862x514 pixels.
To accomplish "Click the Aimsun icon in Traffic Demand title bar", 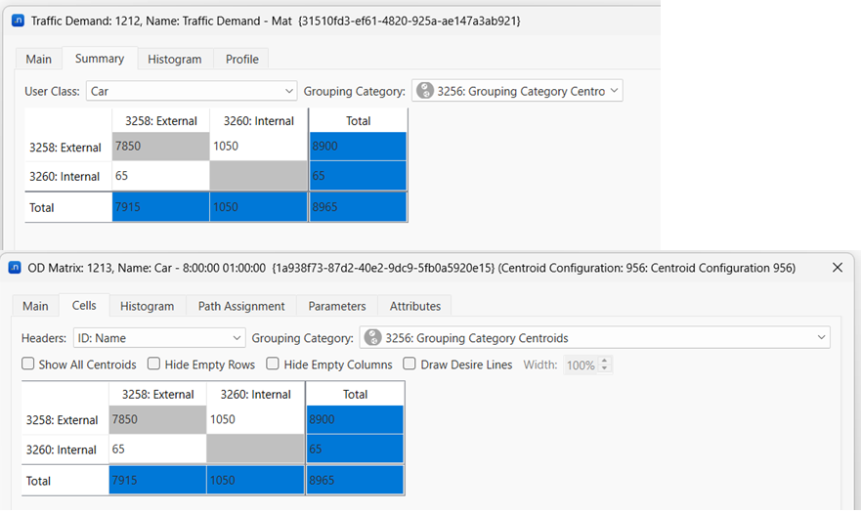I will click(x=17, y=21).
